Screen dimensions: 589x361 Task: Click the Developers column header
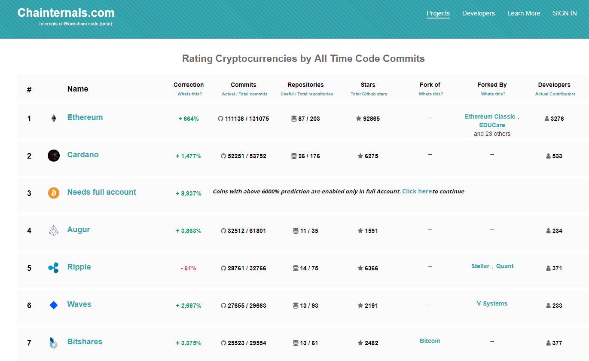(554, 85)
